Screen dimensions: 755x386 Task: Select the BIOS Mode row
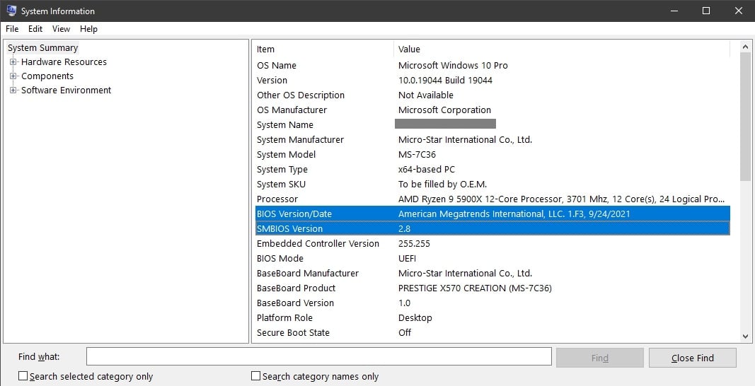[492, 259]
